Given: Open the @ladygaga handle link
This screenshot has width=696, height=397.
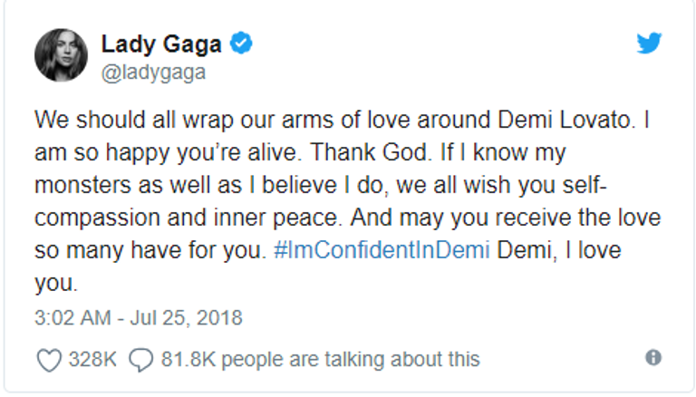Looking at the screenshot, I should tap(153, 73).
